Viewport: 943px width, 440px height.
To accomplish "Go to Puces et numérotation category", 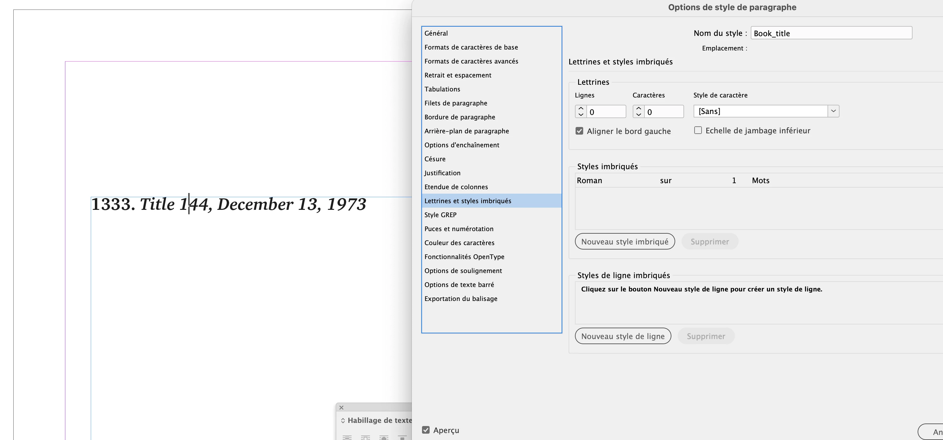I will pos(459,229).
